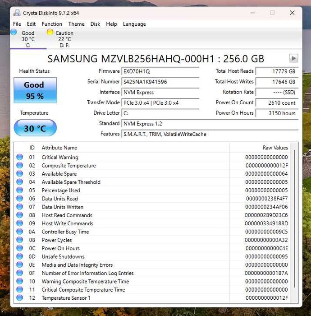
Task: Click status icon of Critical Warning row
Action: (19, 157)
